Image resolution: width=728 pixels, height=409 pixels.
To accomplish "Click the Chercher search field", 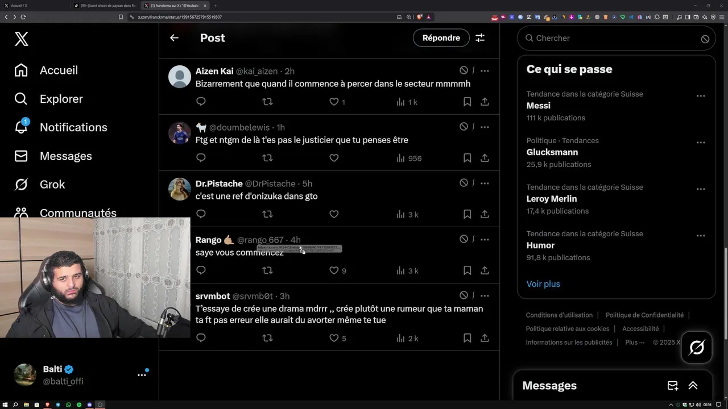I will [616, 38].
